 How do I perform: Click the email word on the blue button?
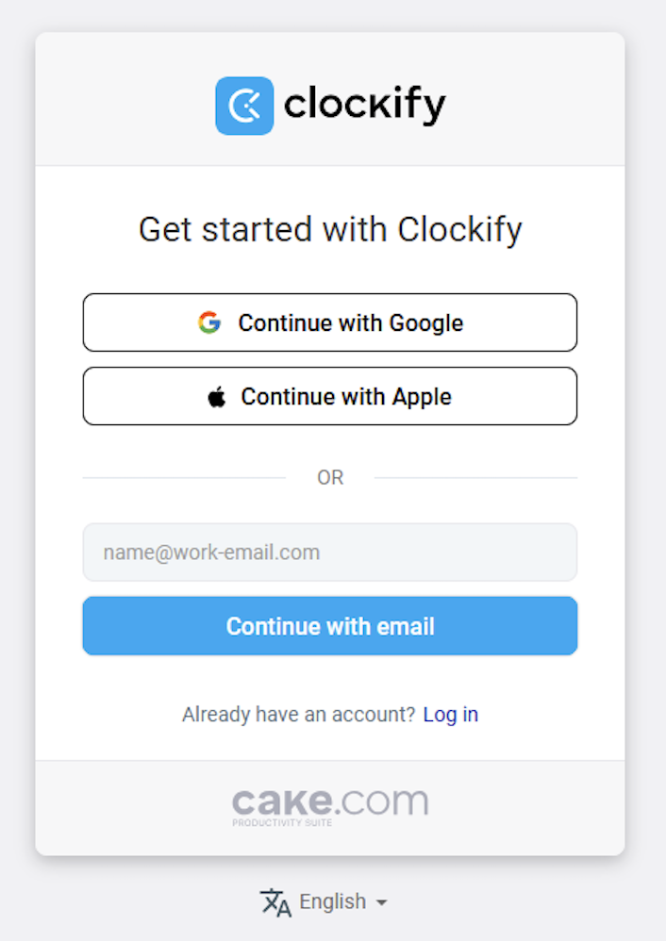pos(406,626)
